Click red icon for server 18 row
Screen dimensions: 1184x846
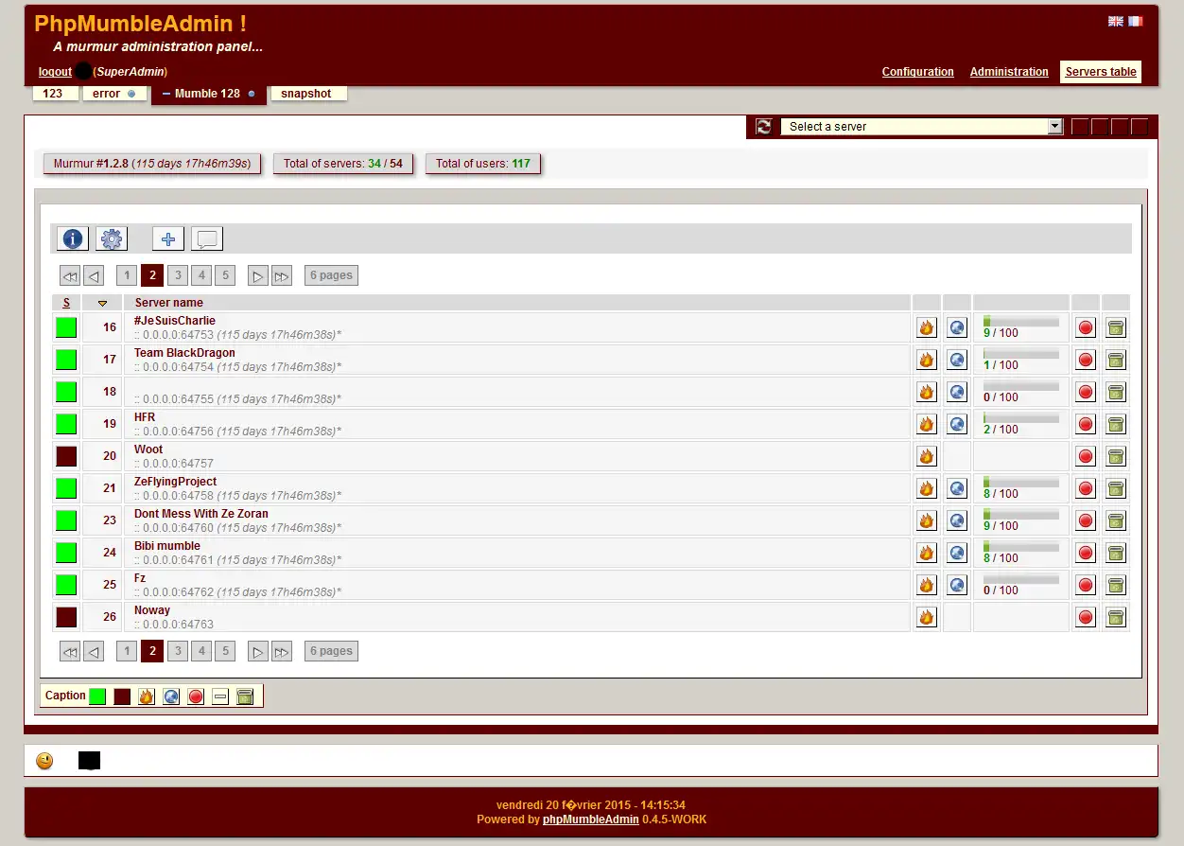(1086, 392)
